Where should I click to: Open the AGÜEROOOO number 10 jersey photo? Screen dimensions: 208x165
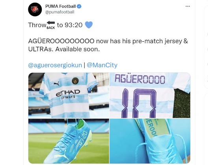tap(150, 95)
